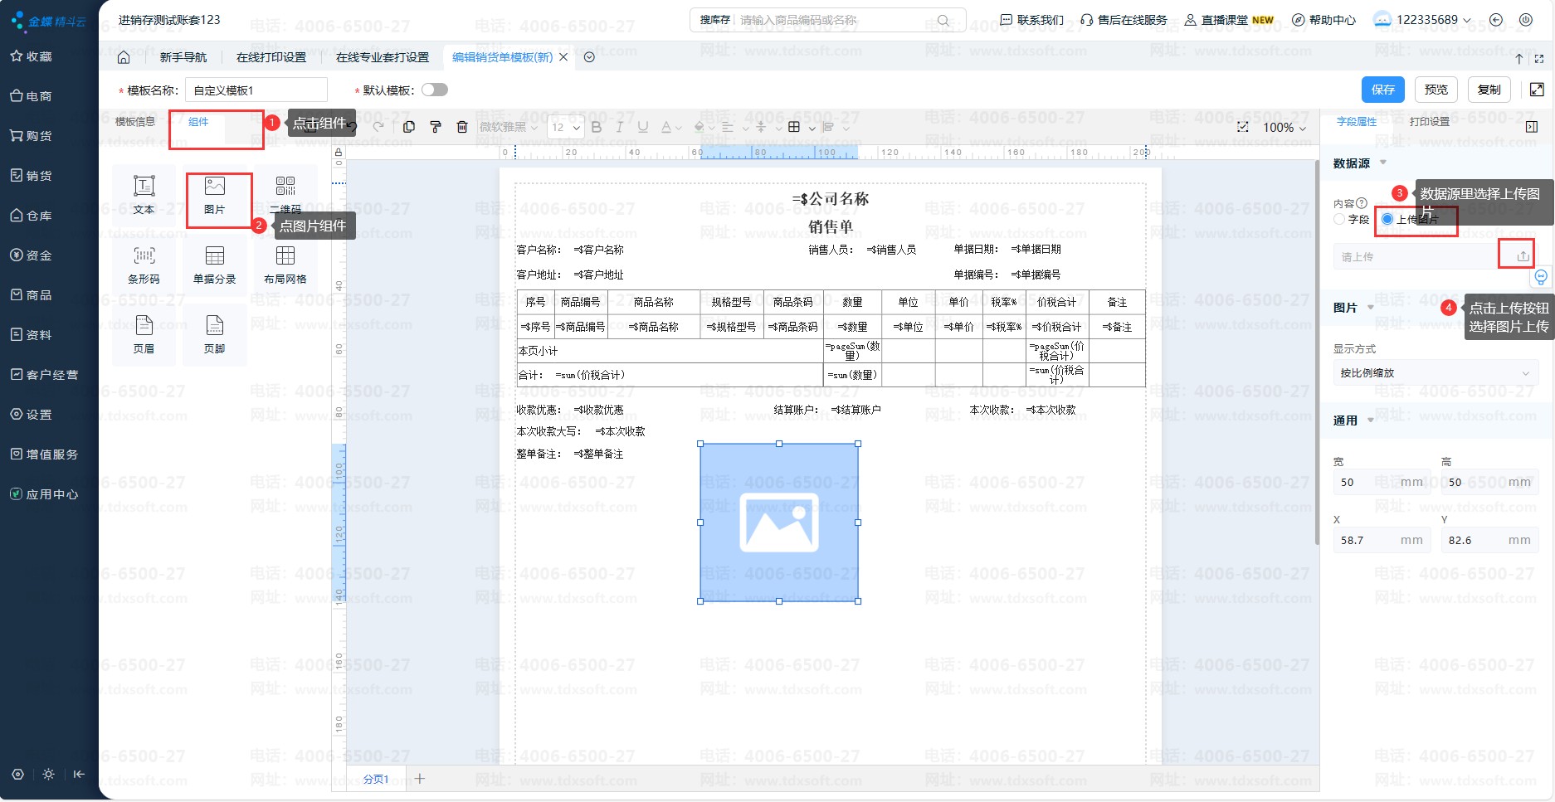Click the 保存 save button
This screenshot has width=1555, height=802.
pyautogui.click(x=1382, y=90)
